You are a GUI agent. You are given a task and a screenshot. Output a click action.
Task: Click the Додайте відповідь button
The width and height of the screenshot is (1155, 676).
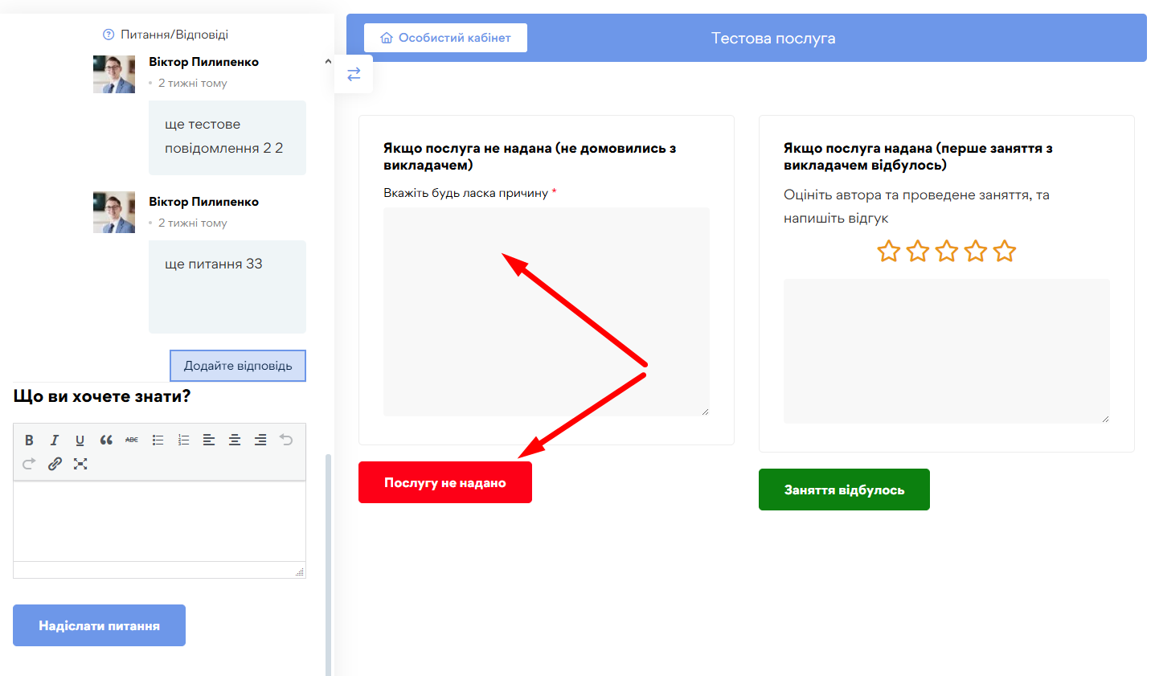238,366
